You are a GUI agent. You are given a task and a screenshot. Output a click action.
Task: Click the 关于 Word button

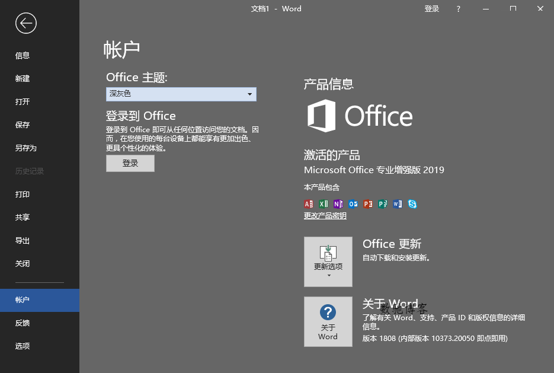(328, 321)
